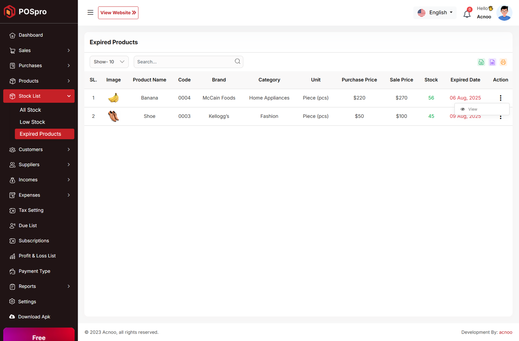Viewport: 519px width, 341px height.
Task: Click into the Search input field
Action: pos(183,62)
